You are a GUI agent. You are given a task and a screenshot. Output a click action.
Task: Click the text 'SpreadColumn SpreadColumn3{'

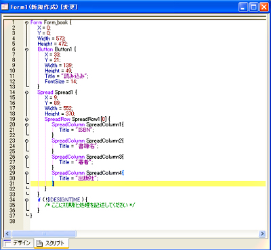pyautogui.click(x=88, y=157)
